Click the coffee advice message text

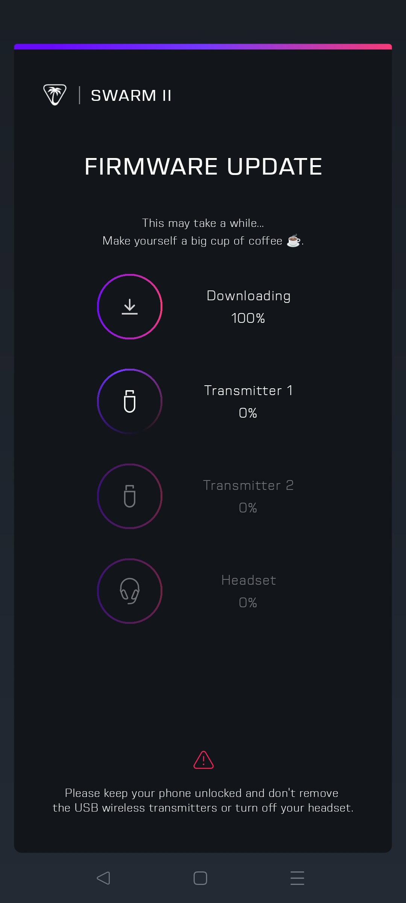coord(203,231)
